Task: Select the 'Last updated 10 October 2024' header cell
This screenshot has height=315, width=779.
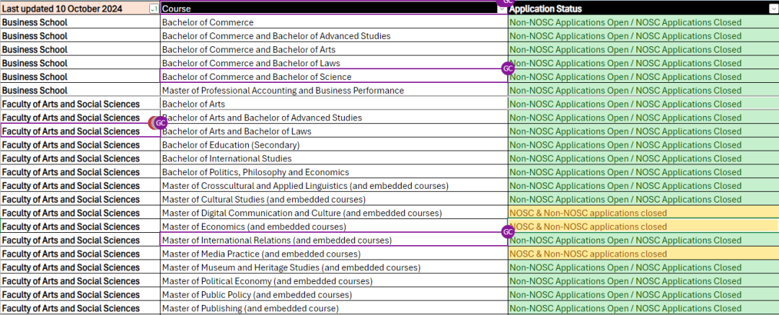Action: point(80,9)
